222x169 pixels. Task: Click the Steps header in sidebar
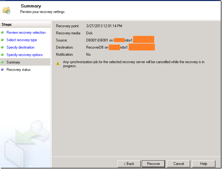[x=7, y=24]
